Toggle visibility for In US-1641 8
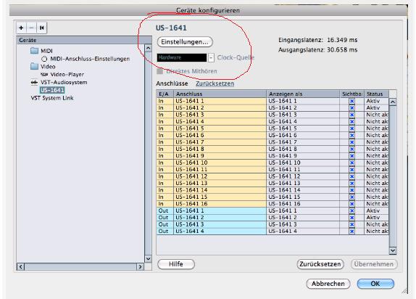Screen dimensions: 416x299 point(351,149)
